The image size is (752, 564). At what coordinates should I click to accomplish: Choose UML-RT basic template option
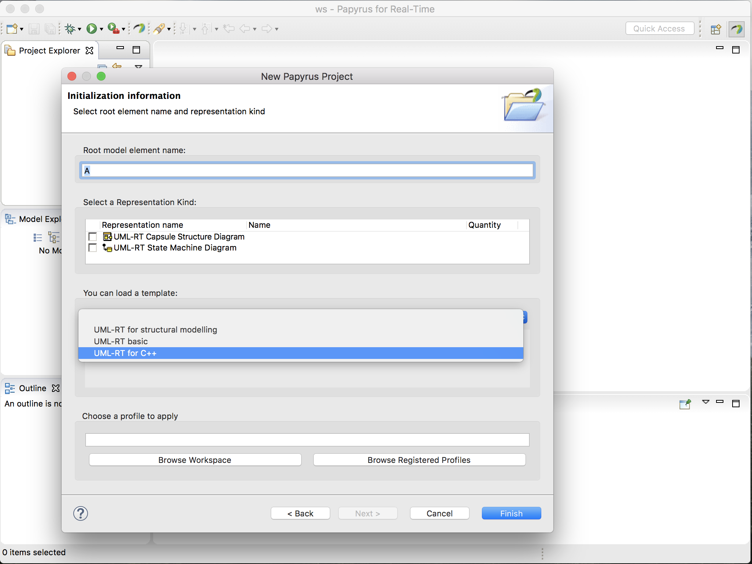(301, 341)
